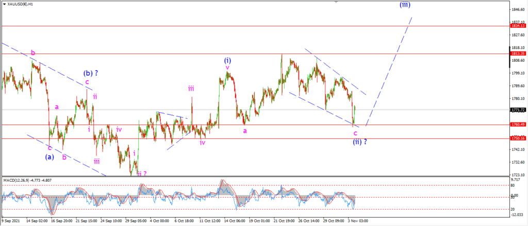Click the blue (a) wave label

click(49, 157)
